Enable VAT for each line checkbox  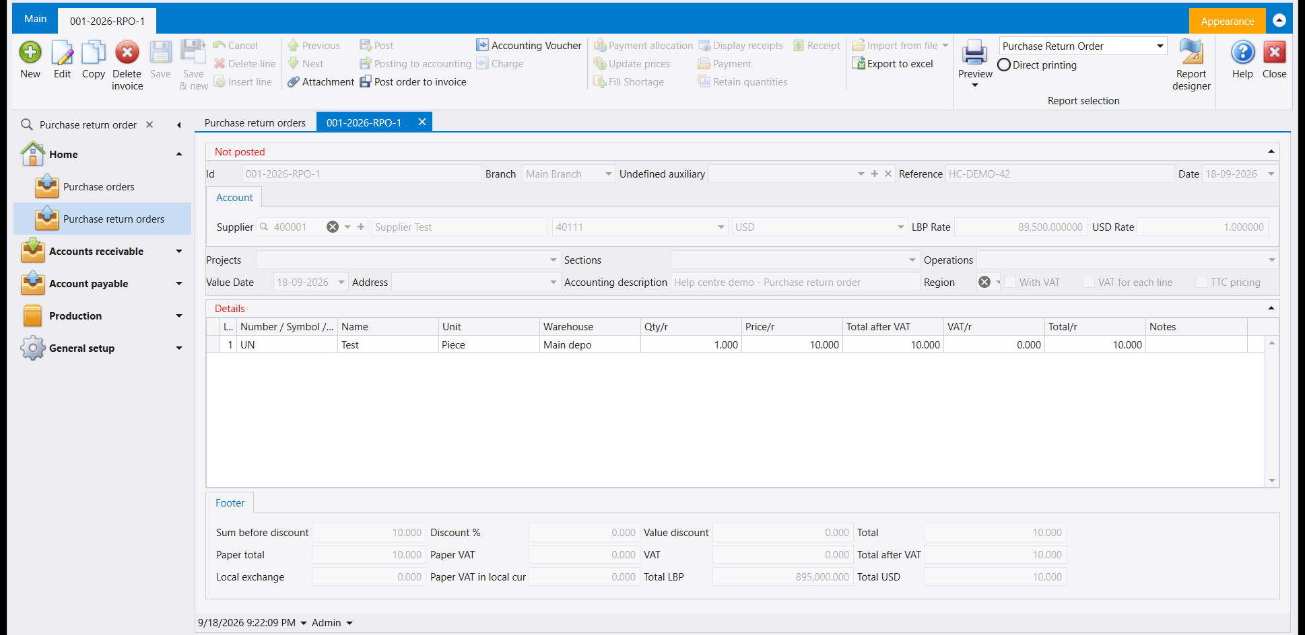[1089, 282]
